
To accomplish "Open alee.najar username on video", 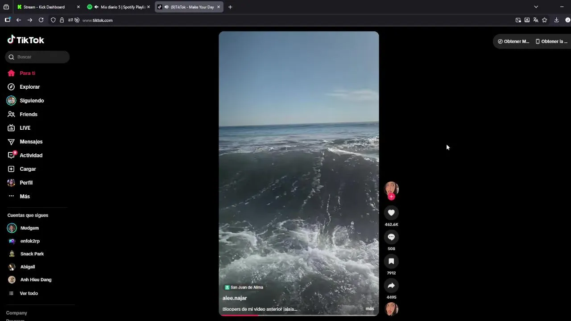I will coord(235,298).
